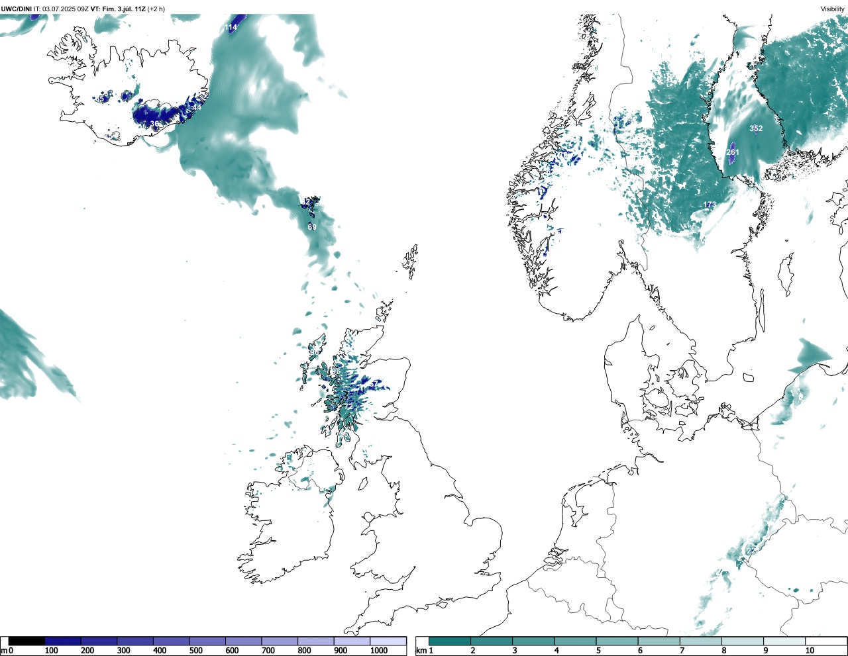Pick the 500–600 m legend swatch
This screenshot has width=848, height=656.
pos(207,641)
